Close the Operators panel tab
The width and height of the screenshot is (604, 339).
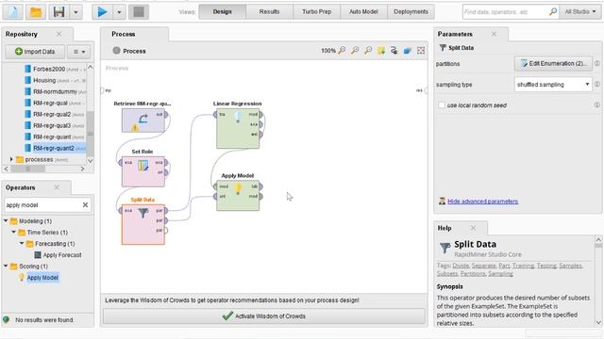(x=57, y=187)
